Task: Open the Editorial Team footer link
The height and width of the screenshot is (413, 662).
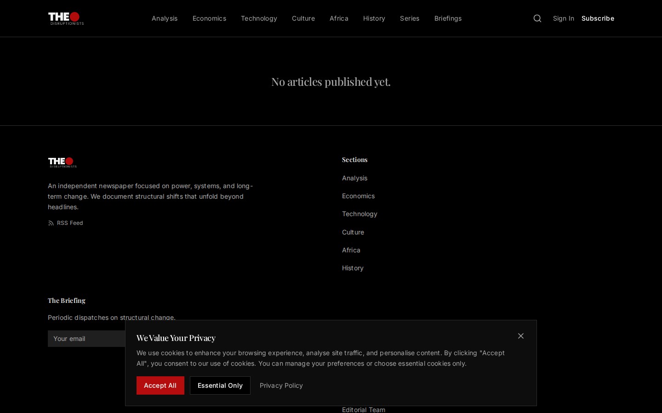Action: [x=364, y=409]
